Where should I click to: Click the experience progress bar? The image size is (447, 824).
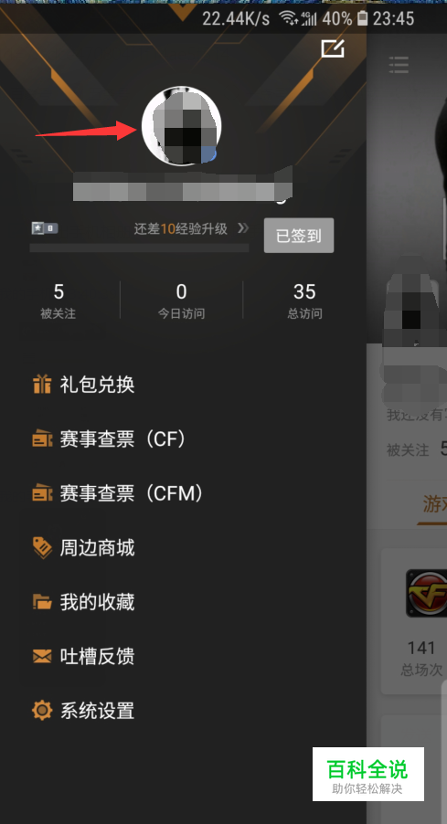click(139, 248)
